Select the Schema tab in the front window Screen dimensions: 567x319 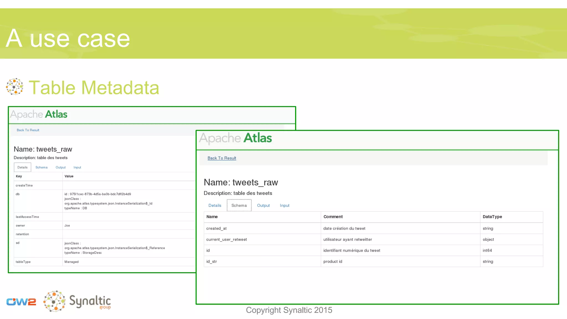coord(239,205)
